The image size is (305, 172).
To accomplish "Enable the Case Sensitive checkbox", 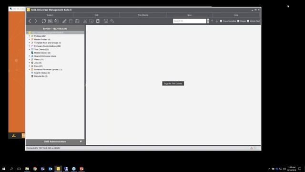I will tap(221, 21).
